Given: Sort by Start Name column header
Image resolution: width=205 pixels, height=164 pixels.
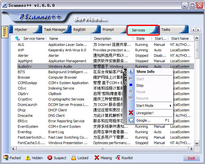Looking at the screenshot, I should 181,39.
